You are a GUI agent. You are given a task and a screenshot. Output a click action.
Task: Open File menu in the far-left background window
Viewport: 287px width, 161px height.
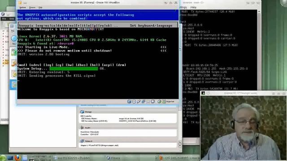click(x=4, y=19)
